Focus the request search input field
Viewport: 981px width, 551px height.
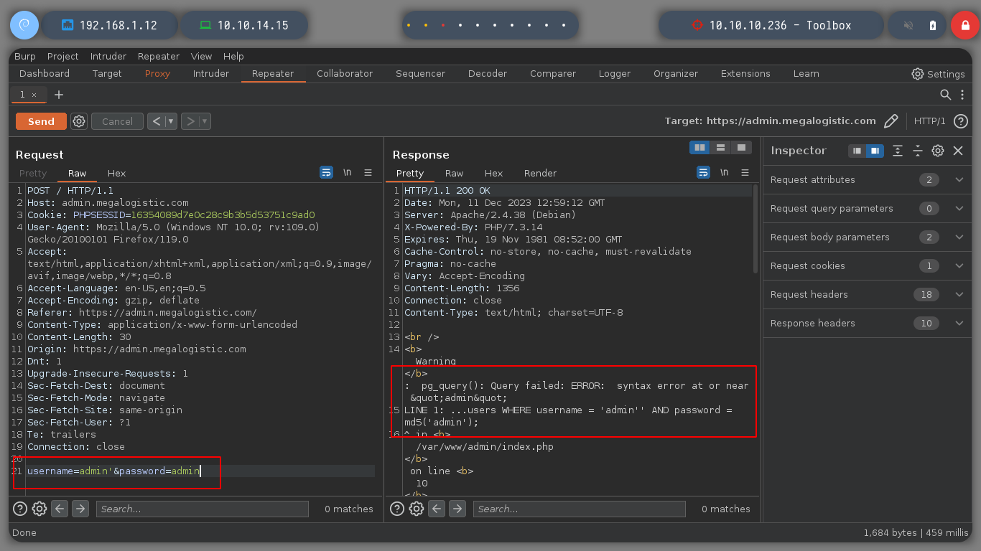coord(203,509)
